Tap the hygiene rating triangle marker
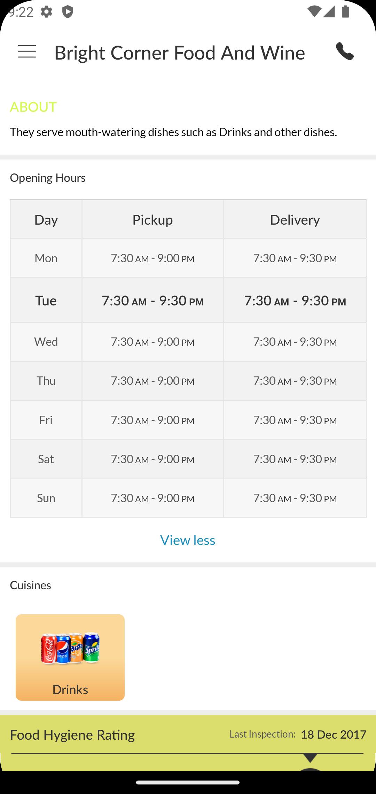This screenshot has height=794, width=376. (310, 757)
